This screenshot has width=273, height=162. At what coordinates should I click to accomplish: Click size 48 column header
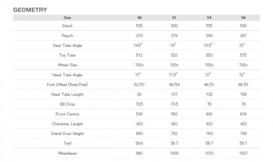(x=139, y=17)
